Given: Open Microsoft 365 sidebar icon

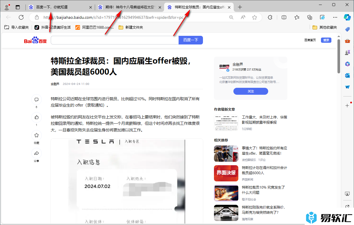Looking at the screenshot, I should tap(347, 64).
